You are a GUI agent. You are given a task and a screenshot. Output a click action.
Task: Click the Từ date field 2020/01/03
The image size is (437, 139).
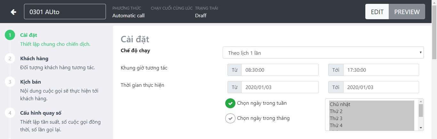point(280,87)
